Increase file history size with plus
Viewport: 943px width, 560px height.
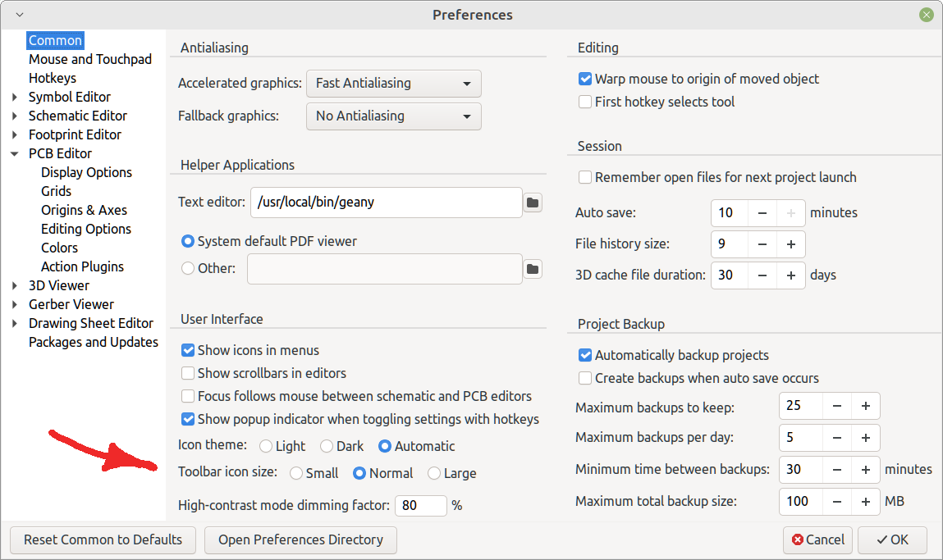[791, 244]
